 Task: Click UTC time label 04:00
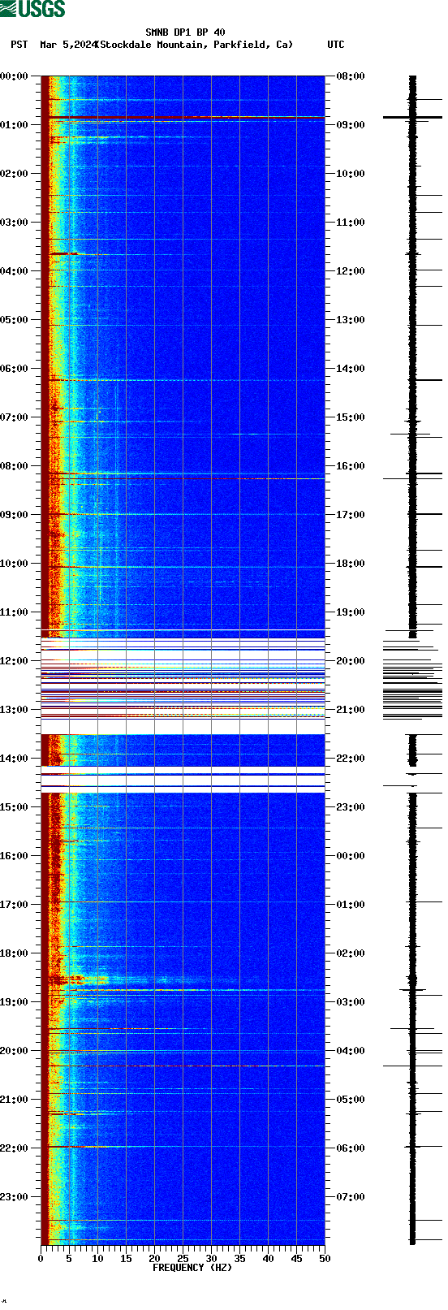[351, 1051]
